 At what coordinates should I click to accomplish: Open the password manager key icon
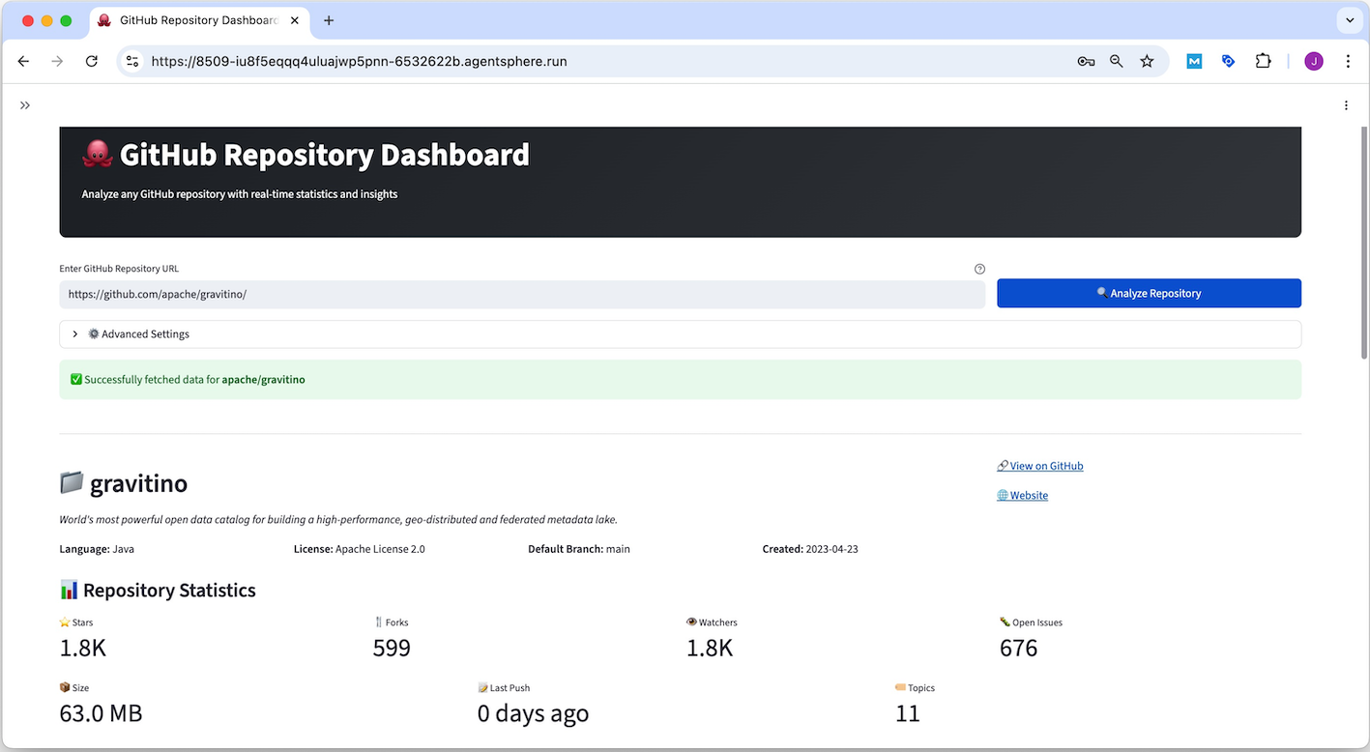(1085, 60)
